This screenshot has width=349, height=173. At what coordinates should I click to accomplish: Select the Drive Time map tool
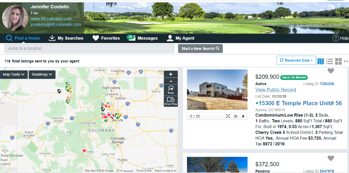tap(171, 101)
